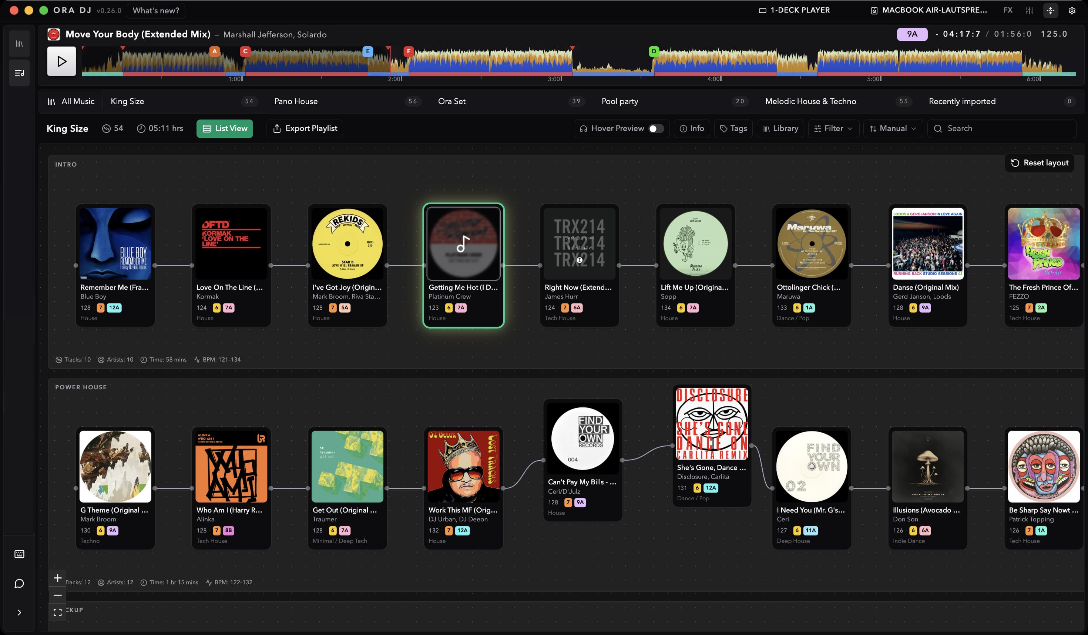Jump to cue point F marker
This screenshot has height=635, width=1088.
pos(409,51)
